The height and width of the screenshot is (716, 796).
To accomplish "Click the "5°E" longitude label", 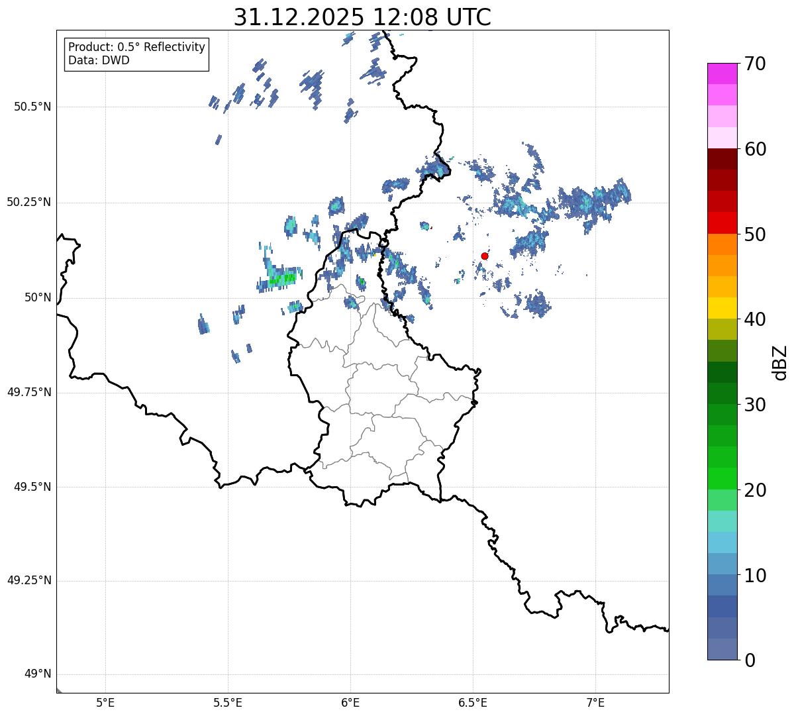I will (105, 703).
